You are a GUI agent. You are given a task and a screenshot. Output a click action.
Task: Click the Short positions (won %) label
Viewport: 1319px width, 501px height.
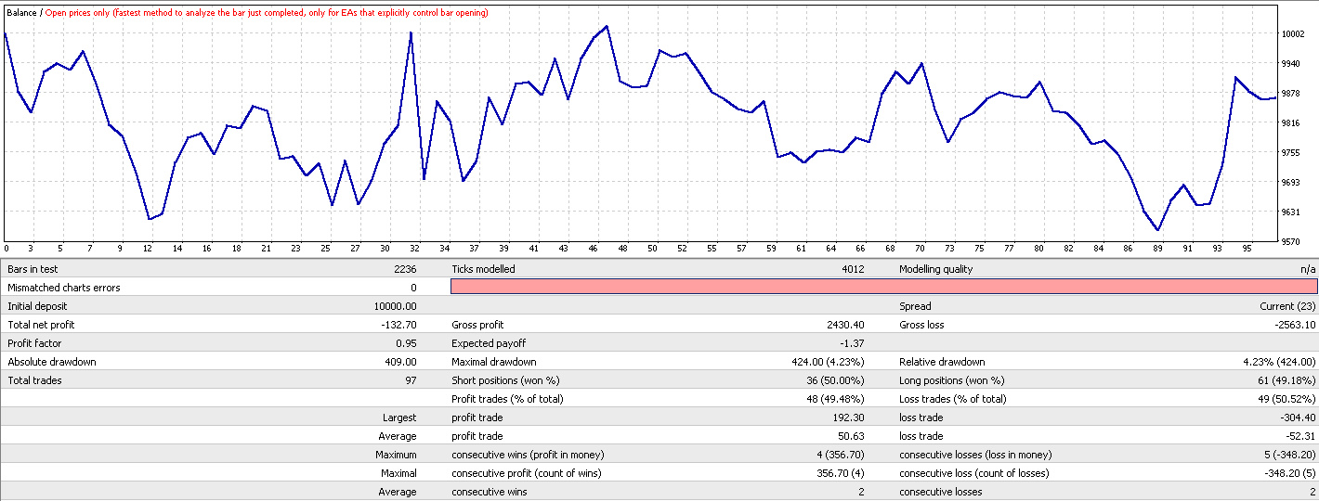[x=505, y=380]
